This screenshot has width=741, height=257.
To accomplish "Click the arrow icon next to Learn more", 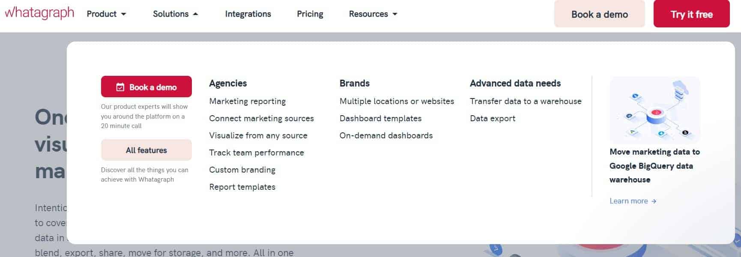I will coord(654,201).
